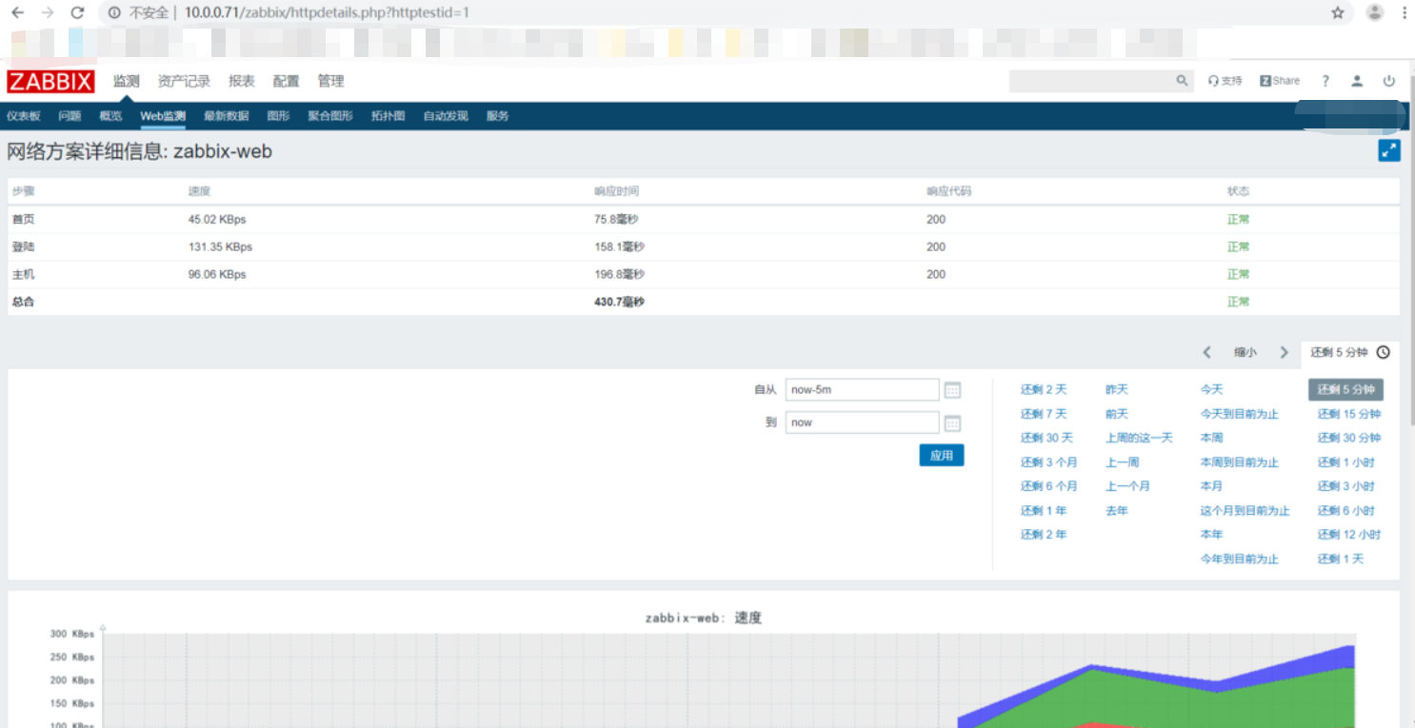This screenshot has height=728, width=1415.
Task: Click the Zabbix search input box
Action: [x=1091, y=81]
